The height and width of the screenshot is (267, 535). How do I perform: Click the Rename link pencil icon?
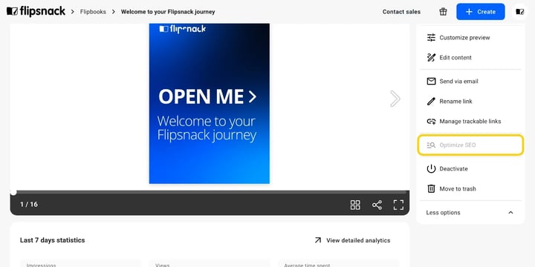[431, 101]
